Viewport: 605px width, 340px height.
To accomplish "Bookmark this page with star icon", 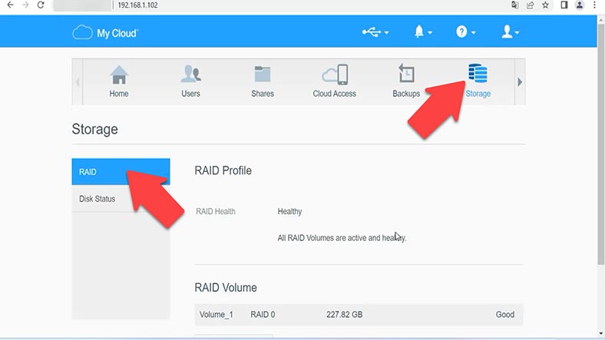I will coord(545,5).
